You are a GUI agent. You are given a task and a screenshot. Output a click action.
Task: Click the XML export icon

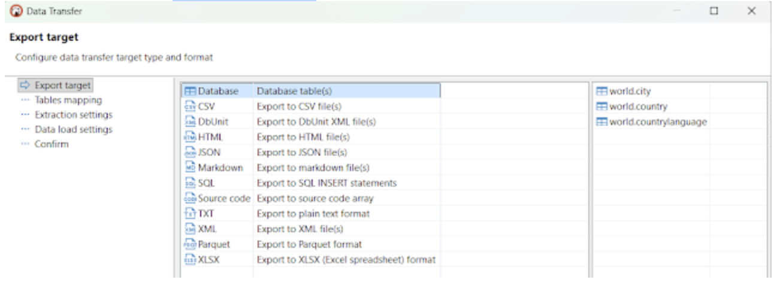pyautogui.click(x=190, y=229)
